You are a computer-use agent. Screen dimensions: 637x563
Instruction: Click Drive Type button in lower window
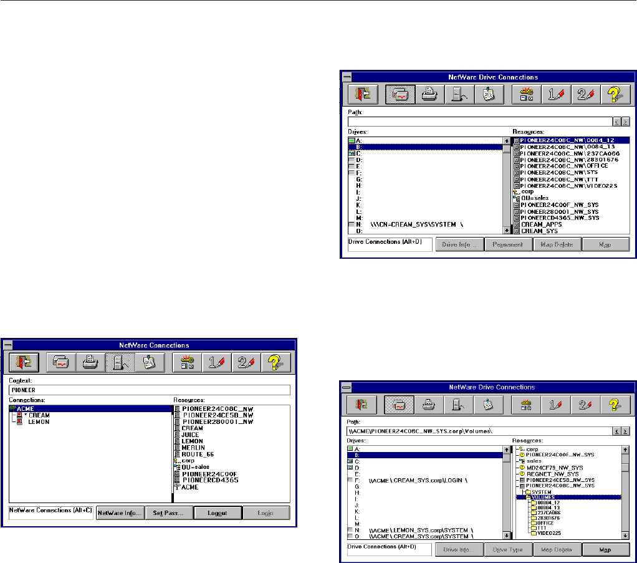[x=508, y=549]
